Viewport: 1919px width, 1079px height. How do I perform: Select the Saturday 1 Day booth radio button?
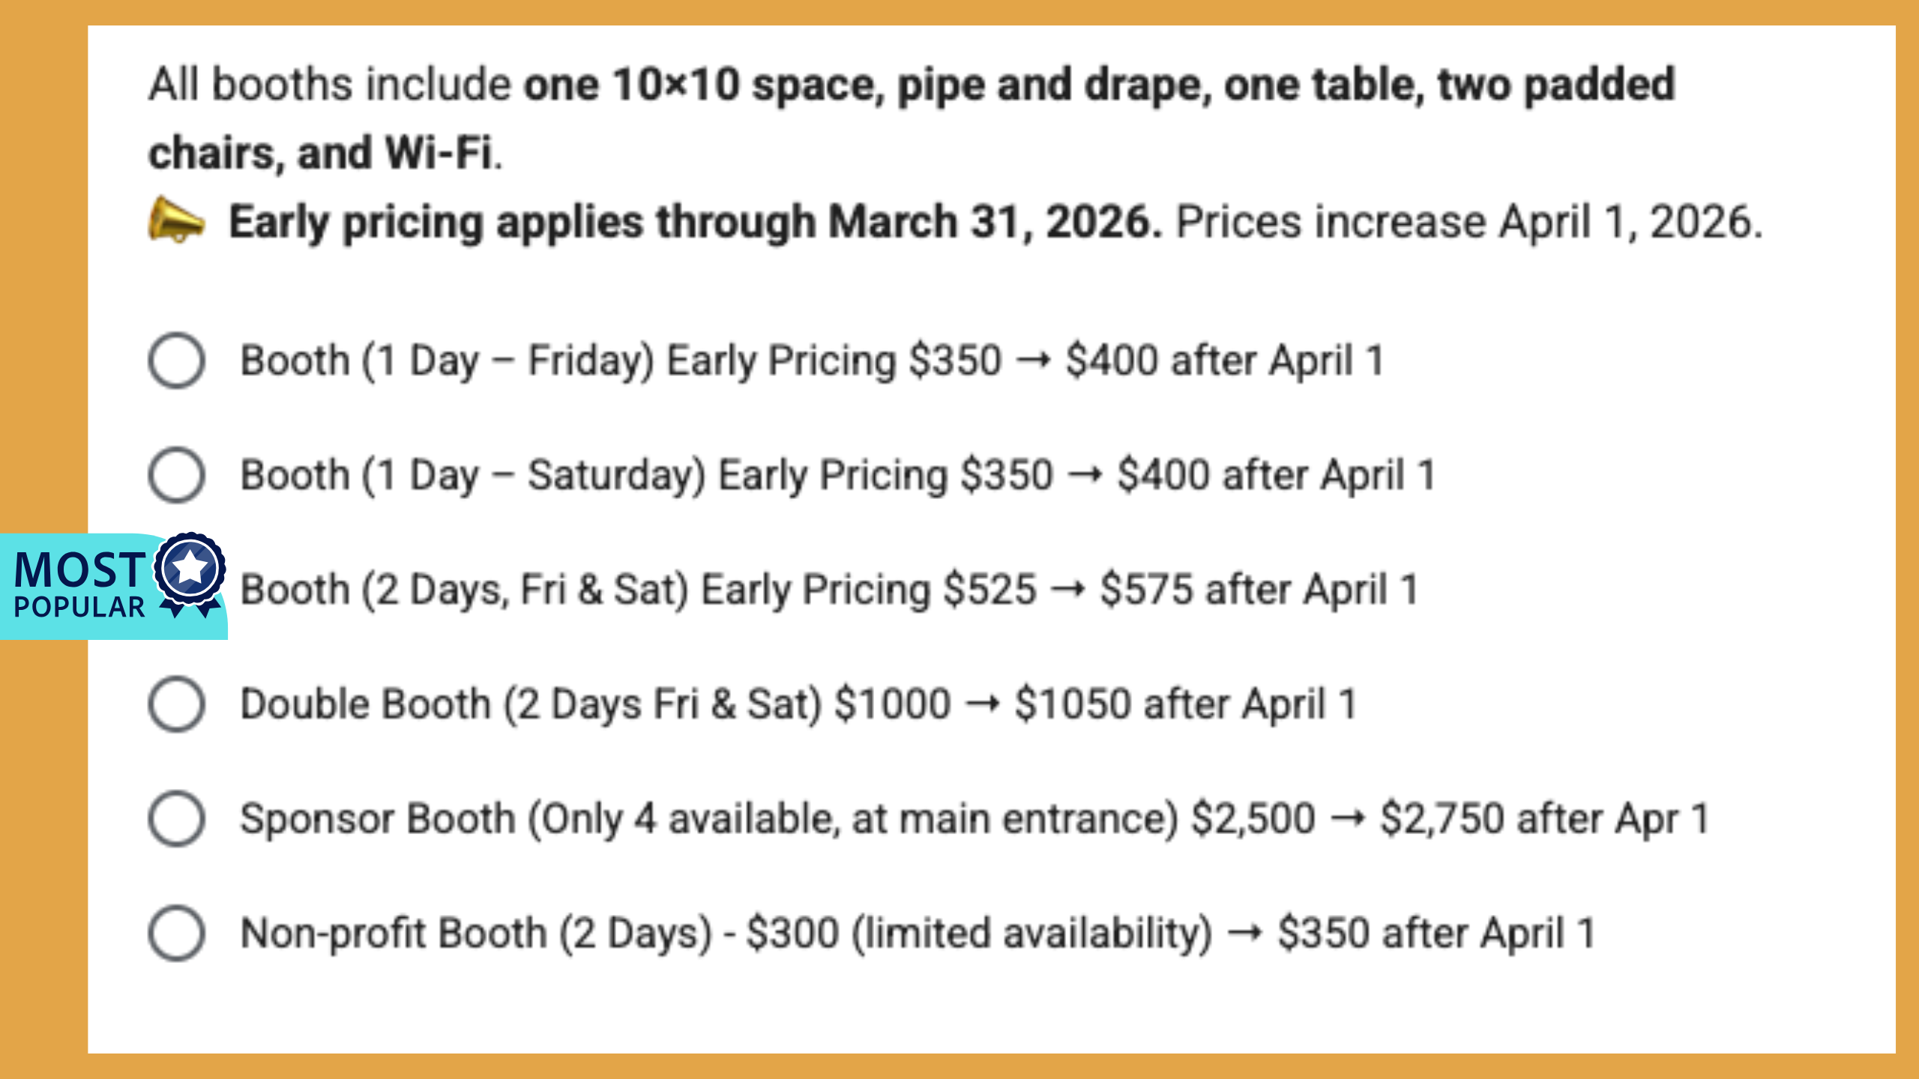tap(176, 475)
